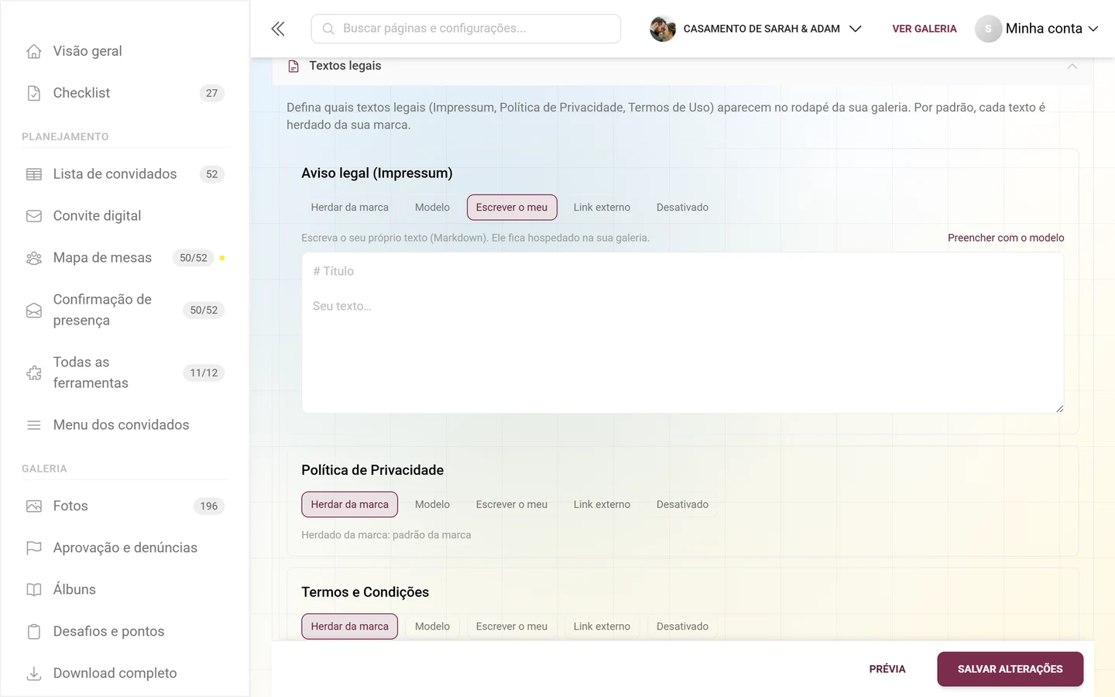Open Convite digital envelope icon
Viewport: 1115px width, 697px height.
[34, 216]
